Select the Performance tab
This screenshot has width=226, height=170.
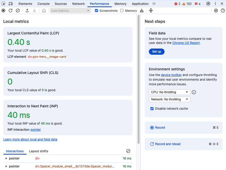tap(100, 4)
